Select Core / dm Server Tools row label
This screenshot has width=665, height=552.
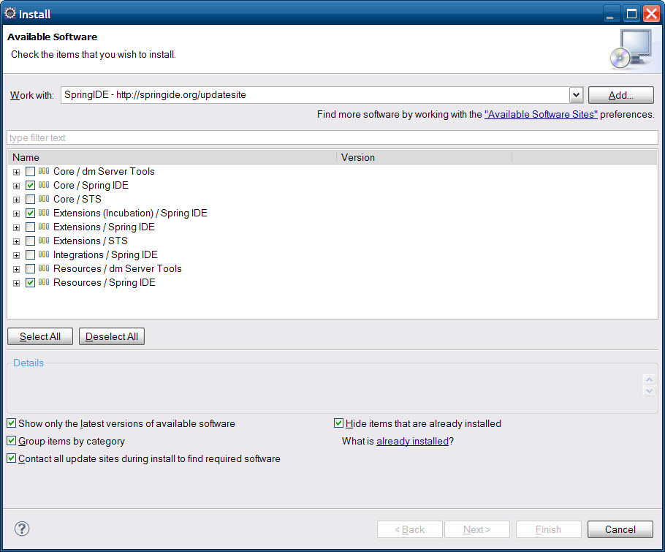pyautogui.click(x=104, y=171)
